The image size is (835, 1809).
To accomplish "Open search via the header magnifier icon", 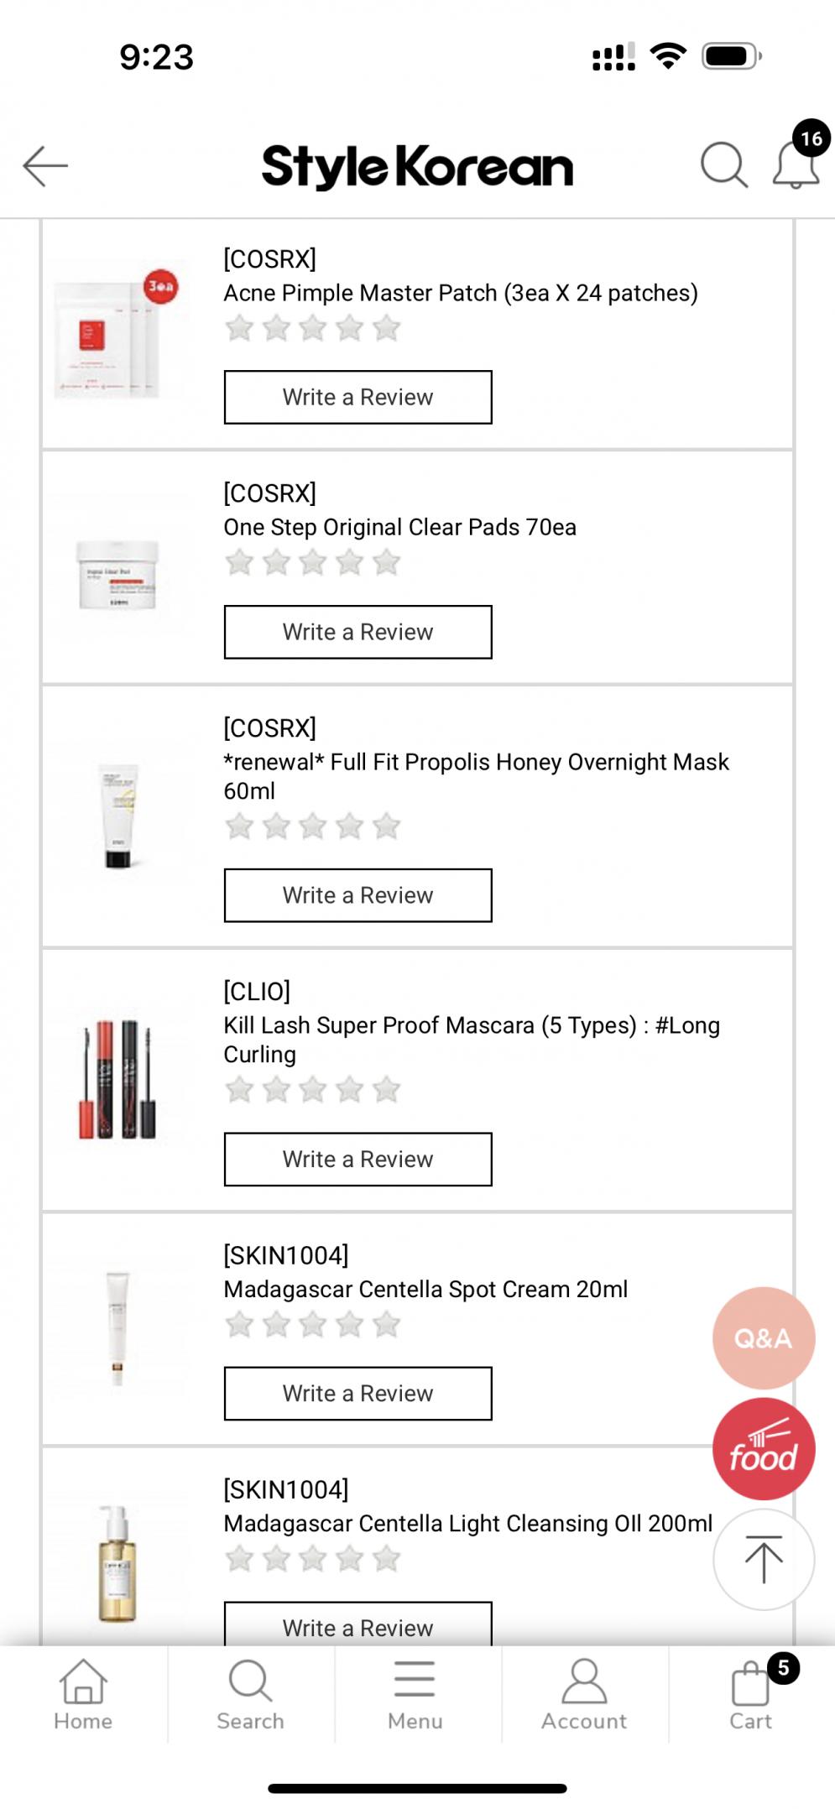I will pos(723,164).
